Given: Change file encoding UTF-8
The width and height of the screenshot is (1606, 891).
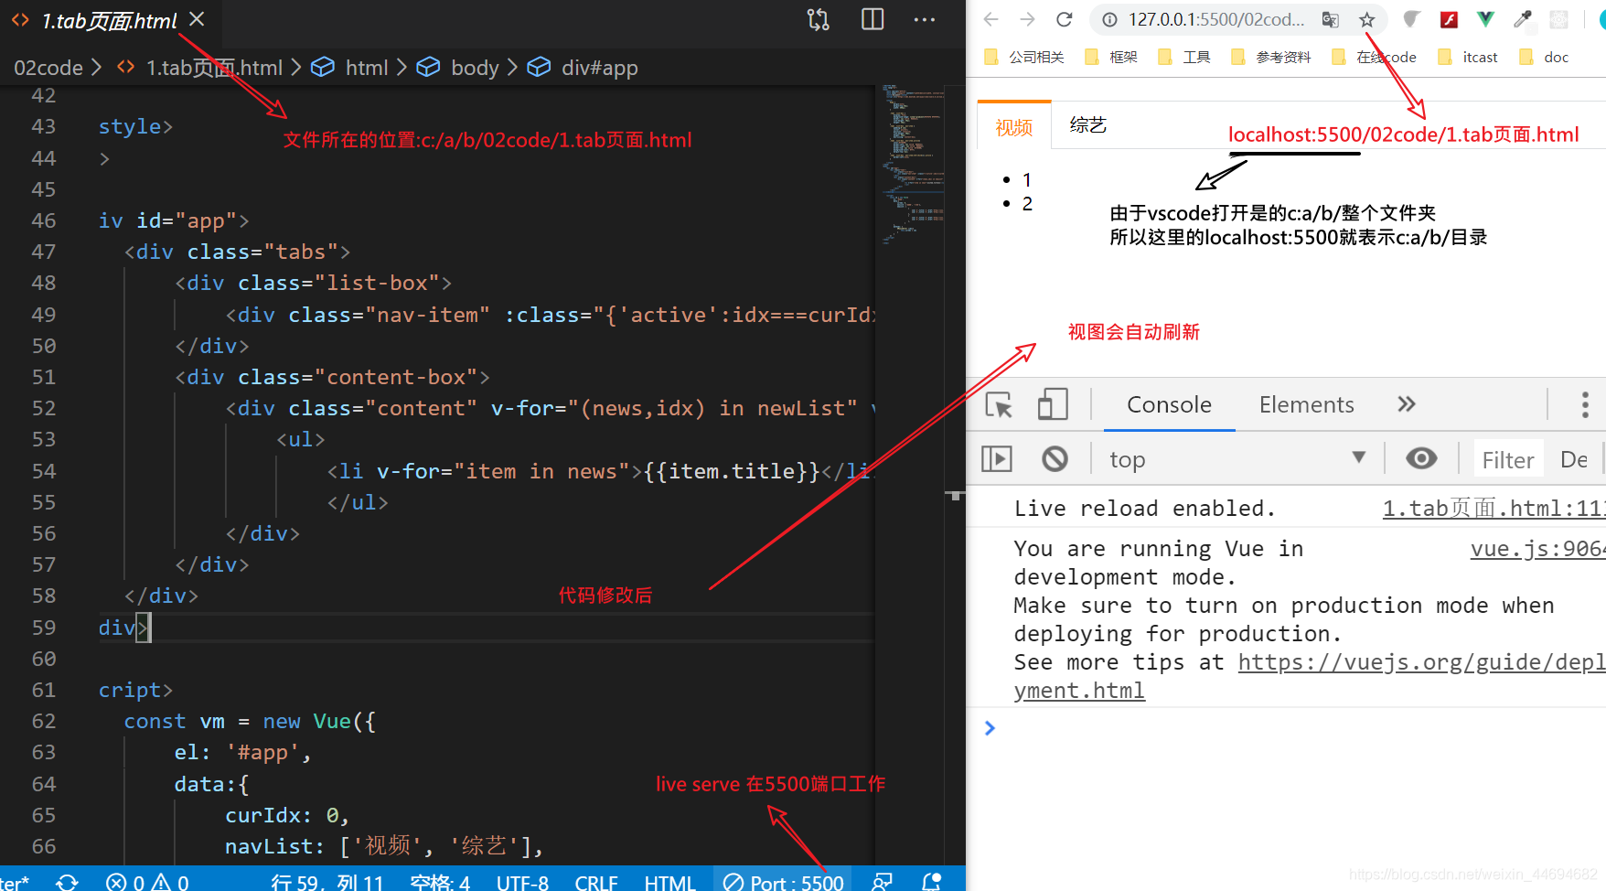Looking at the screenshot, I should (x=522, y=882).
